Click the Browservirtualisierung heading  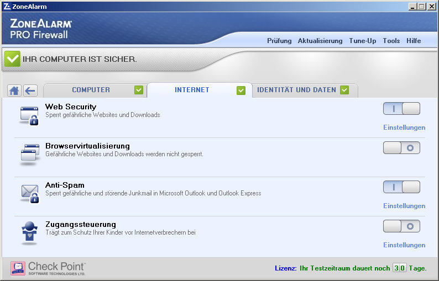point(87,146)
